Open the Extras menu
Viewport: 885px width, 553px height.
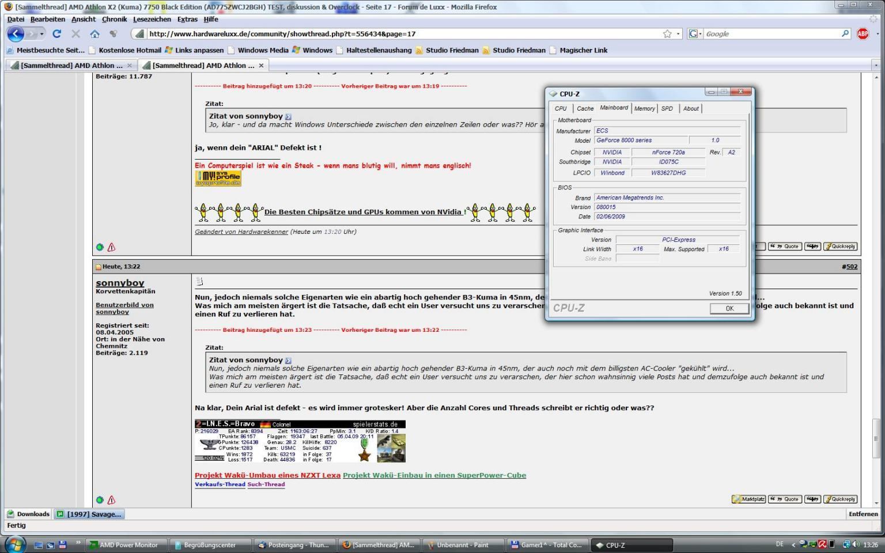tap(187, 19)
